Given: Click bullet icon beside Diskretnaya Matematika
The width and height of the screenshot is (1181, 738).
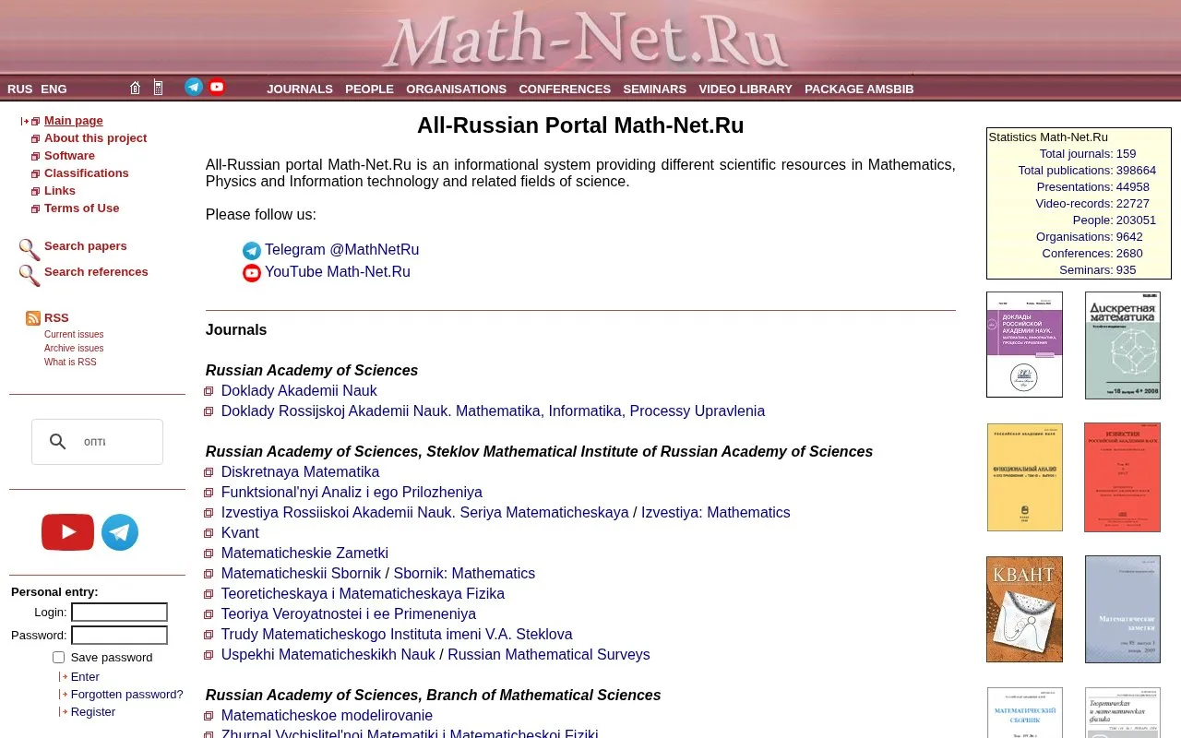Looking at the screenshot, I should (209, 472).
